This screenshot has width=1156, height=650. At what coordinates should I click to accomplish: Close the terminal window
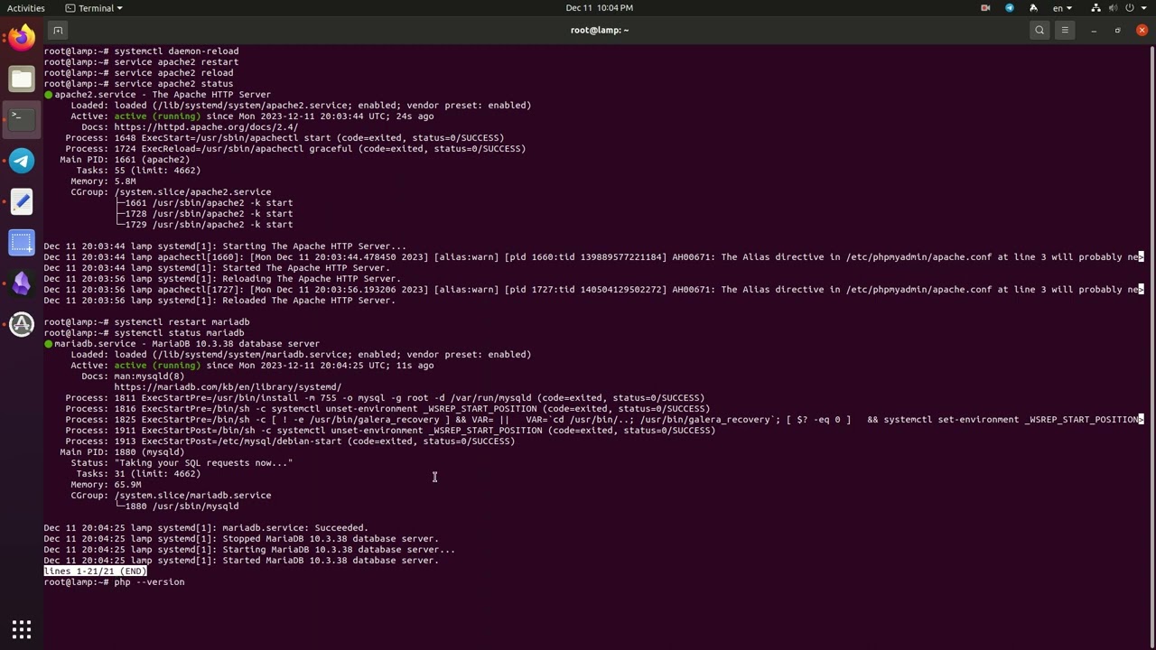point(1142,30)
